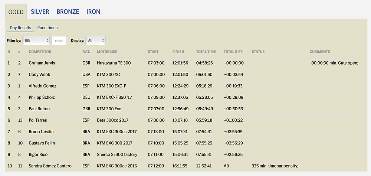Click total time 04:58:26
This screenshot has width=371, height=176.
(x=204, y=63)
